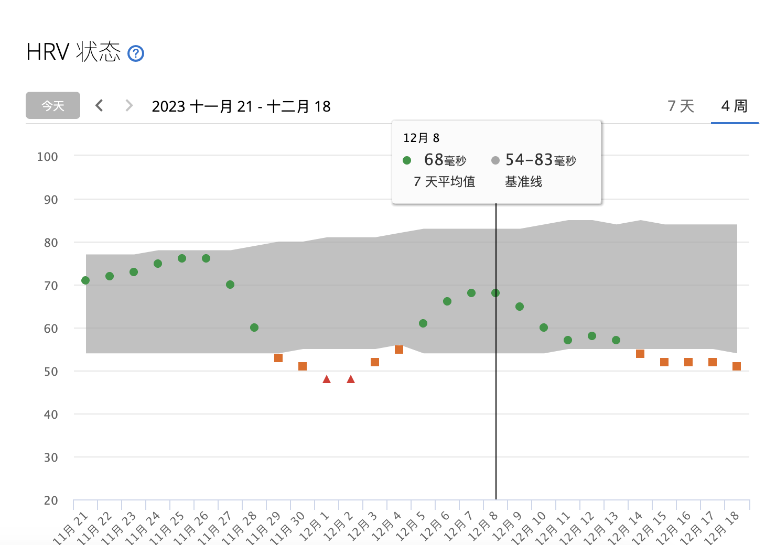Click the green dot for 11月 28
This screenshot has height=545, width=776.
click(254, 328)
